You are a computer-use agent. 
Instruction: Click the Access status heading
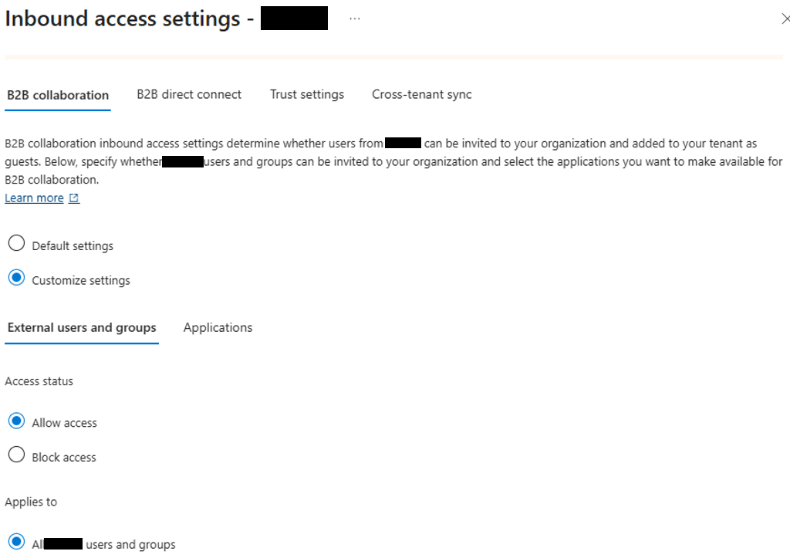click(x=39, y=381)
